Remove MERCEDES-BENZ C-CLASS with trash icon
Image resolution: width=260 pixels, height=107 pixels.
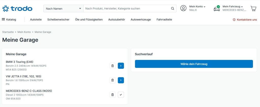click(112, 95)
